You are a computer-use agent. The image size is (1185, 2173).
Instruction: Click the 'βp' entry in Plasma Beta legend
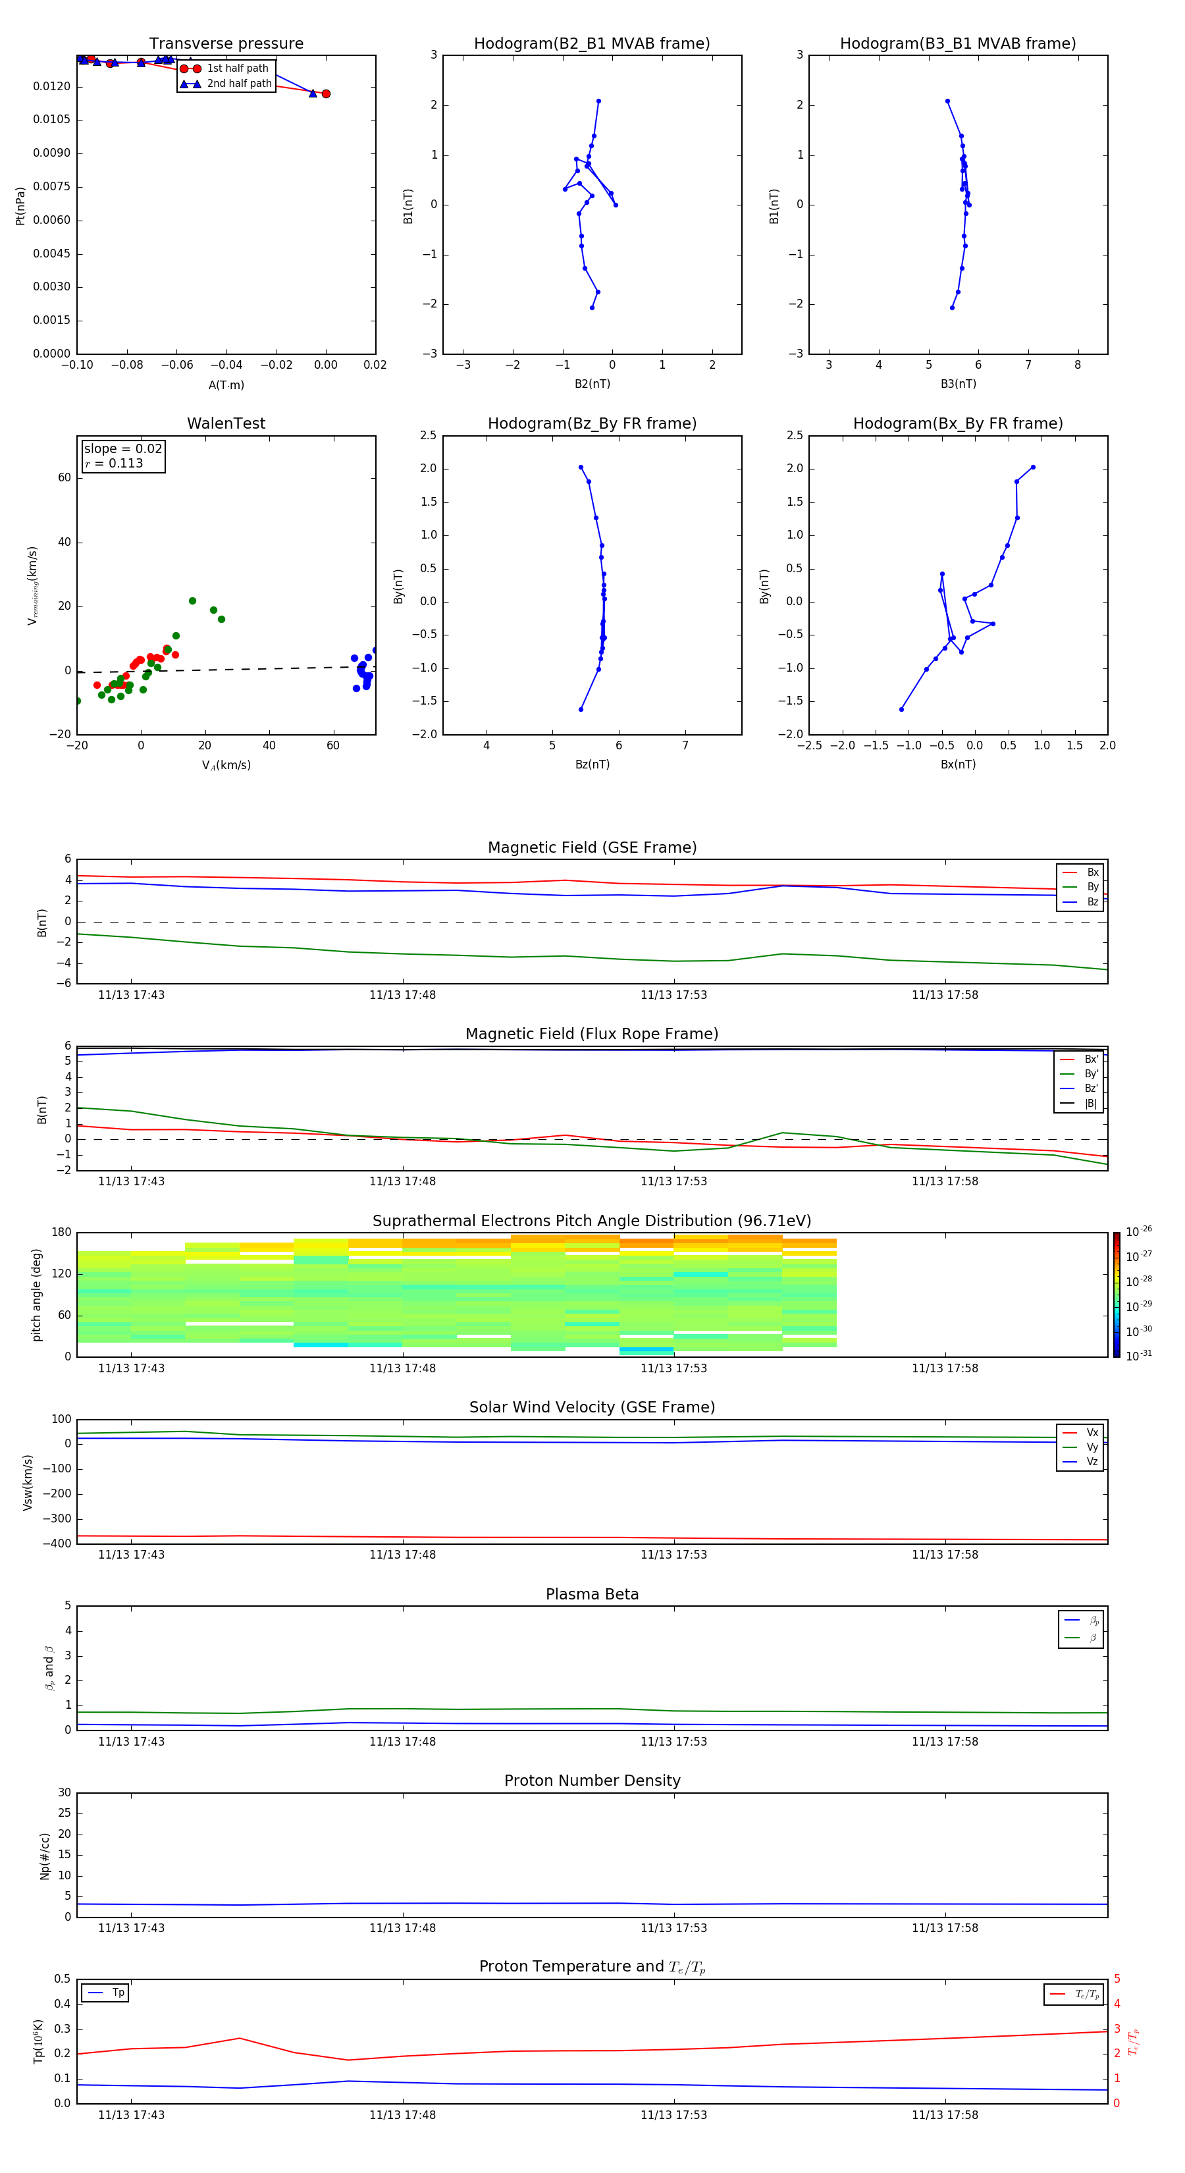coord(1082,1621)
